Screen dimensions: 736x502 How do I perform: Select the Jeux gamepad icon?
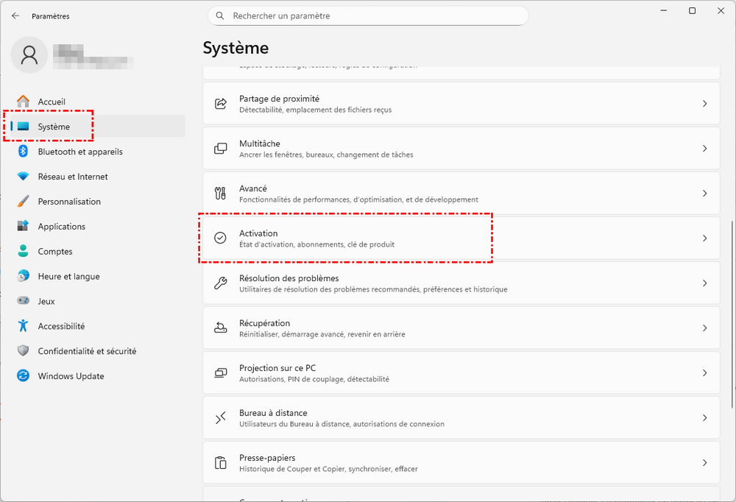(24, 301)
